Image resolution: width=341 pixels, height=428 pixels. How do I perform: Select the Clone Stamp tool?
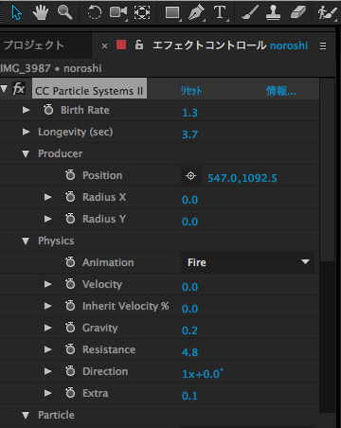tap(273, 12)
